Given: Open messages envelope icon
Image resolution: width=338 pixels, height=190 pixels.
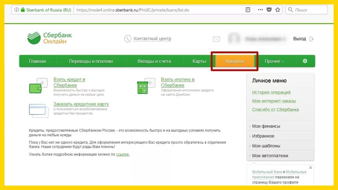Looking at the screenshot, I should click(216, 39).
